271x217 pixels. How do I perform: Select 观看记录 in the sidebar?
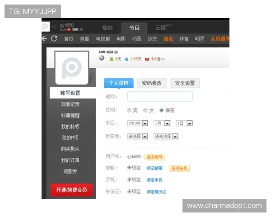(70, 104)
